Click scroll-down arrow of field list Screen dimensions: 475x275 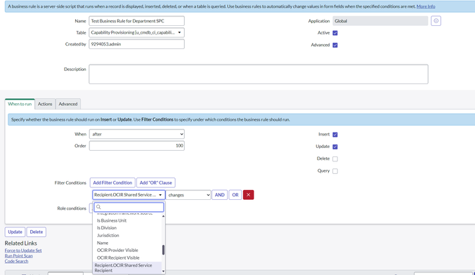(163, 271)
